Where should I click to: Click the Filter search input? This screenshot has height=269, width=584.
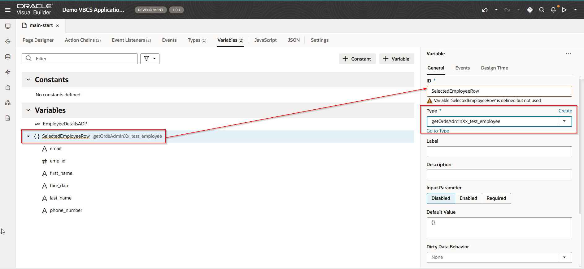(x=84, y=59)
